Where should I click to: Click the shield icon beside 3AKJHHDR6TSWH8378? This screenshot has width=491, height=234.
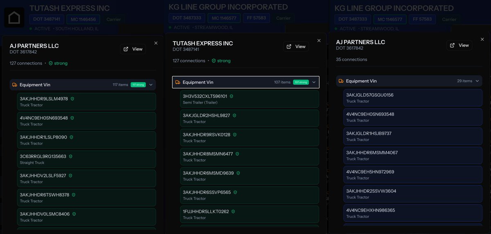[x=74, y=194]
